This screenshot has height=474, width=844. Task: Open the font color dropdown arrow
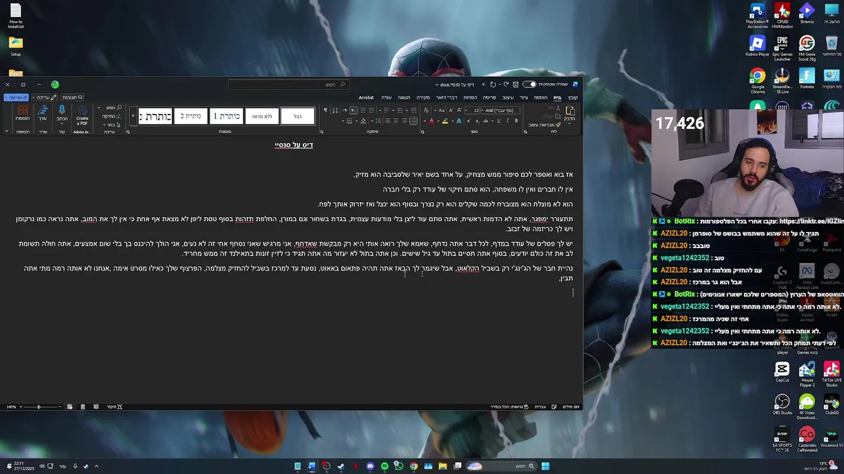click(425, 120)
